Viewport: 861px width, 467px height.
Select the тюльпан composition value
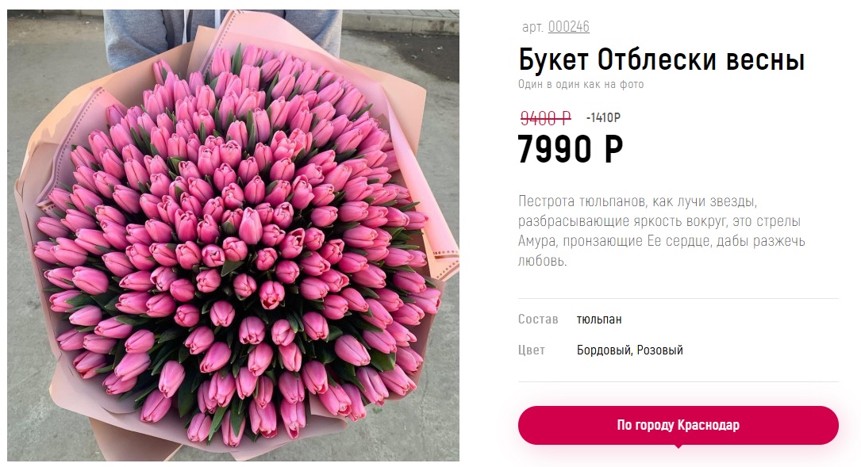pyautogui.click(x=599, y=320)
